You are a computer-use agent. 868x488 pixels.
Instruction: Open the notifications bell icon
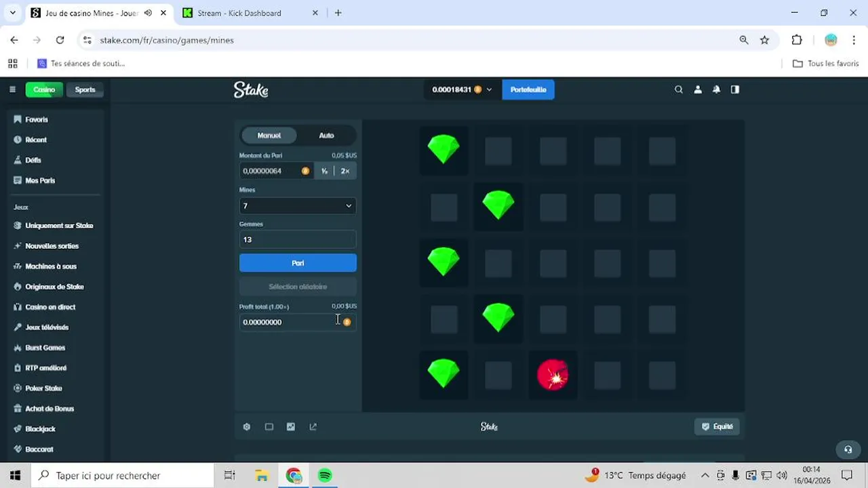717,89
